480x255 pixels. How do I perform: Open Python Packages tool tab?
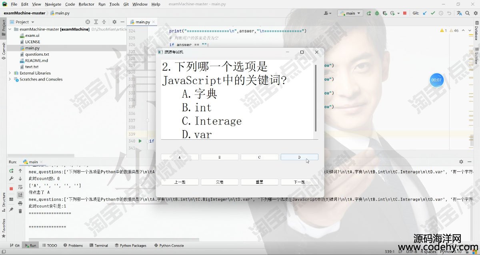click(130, 245)
